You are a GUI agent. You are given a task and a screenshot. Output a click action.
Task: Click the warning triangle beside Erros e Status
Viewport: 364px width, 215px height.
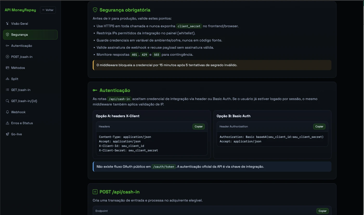pos(7,123)
